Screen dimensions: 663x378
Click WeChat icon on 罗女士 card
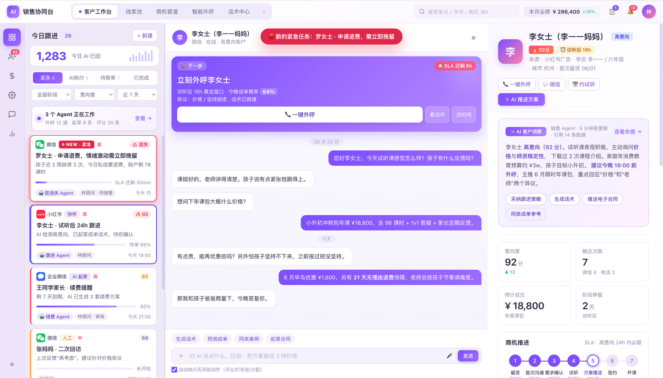(x=40, y=144)
